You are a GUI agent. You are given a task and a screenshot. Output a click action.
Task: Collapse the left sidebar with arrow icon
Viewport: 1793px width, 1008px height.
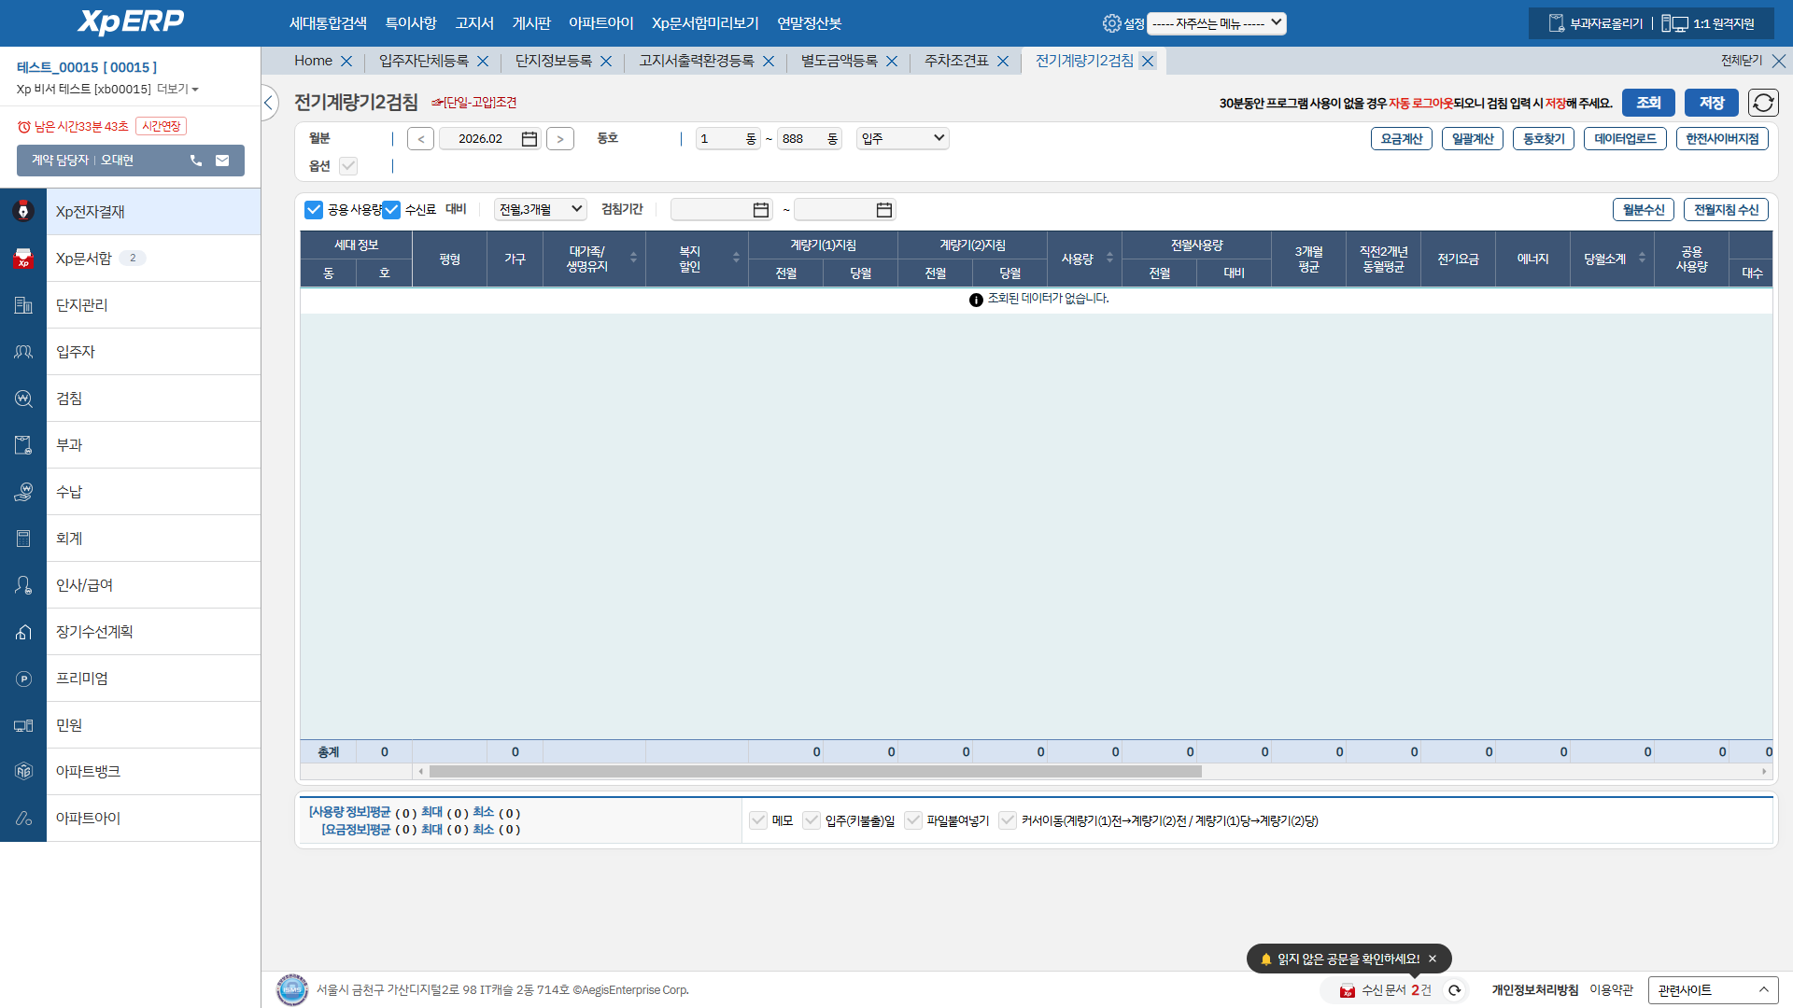(x=269, y=103)
